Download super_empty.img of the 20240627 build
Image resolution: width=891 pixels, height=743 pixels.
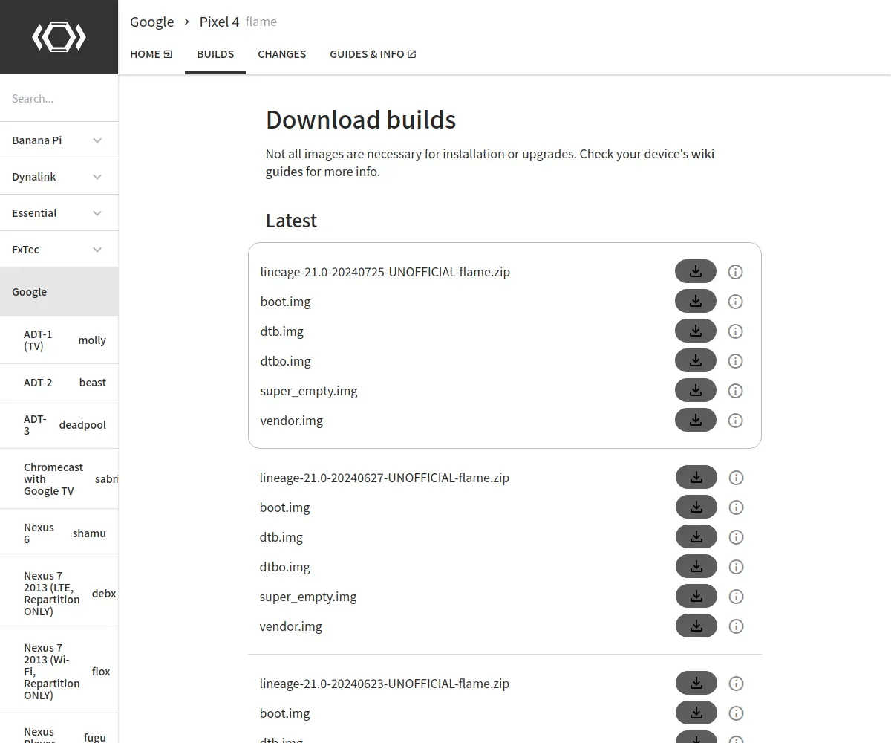[696, 596]
